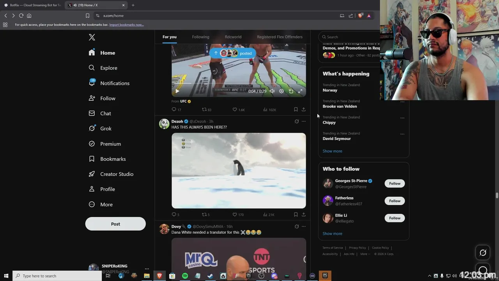499x281 pixels.
Task: Open floating Grok button
Action: coord(483,253)
